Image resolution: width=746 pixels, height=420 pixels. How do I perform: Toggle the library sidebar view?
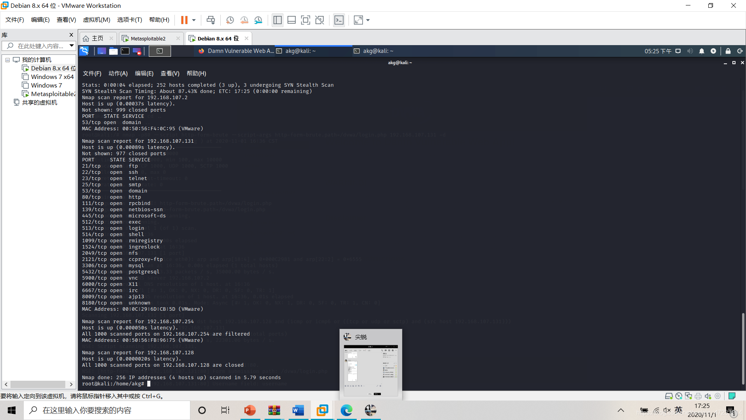[277, 20]
